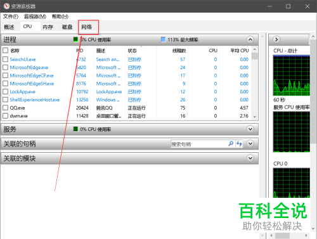The width and height of the screenshot is (317, 239).
Task: Click the green CPU 使用率 indicator in 服务
Action: [x=75, y=129]
